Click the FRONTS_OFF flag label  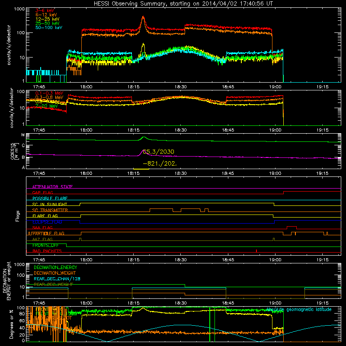click(45, 245)
